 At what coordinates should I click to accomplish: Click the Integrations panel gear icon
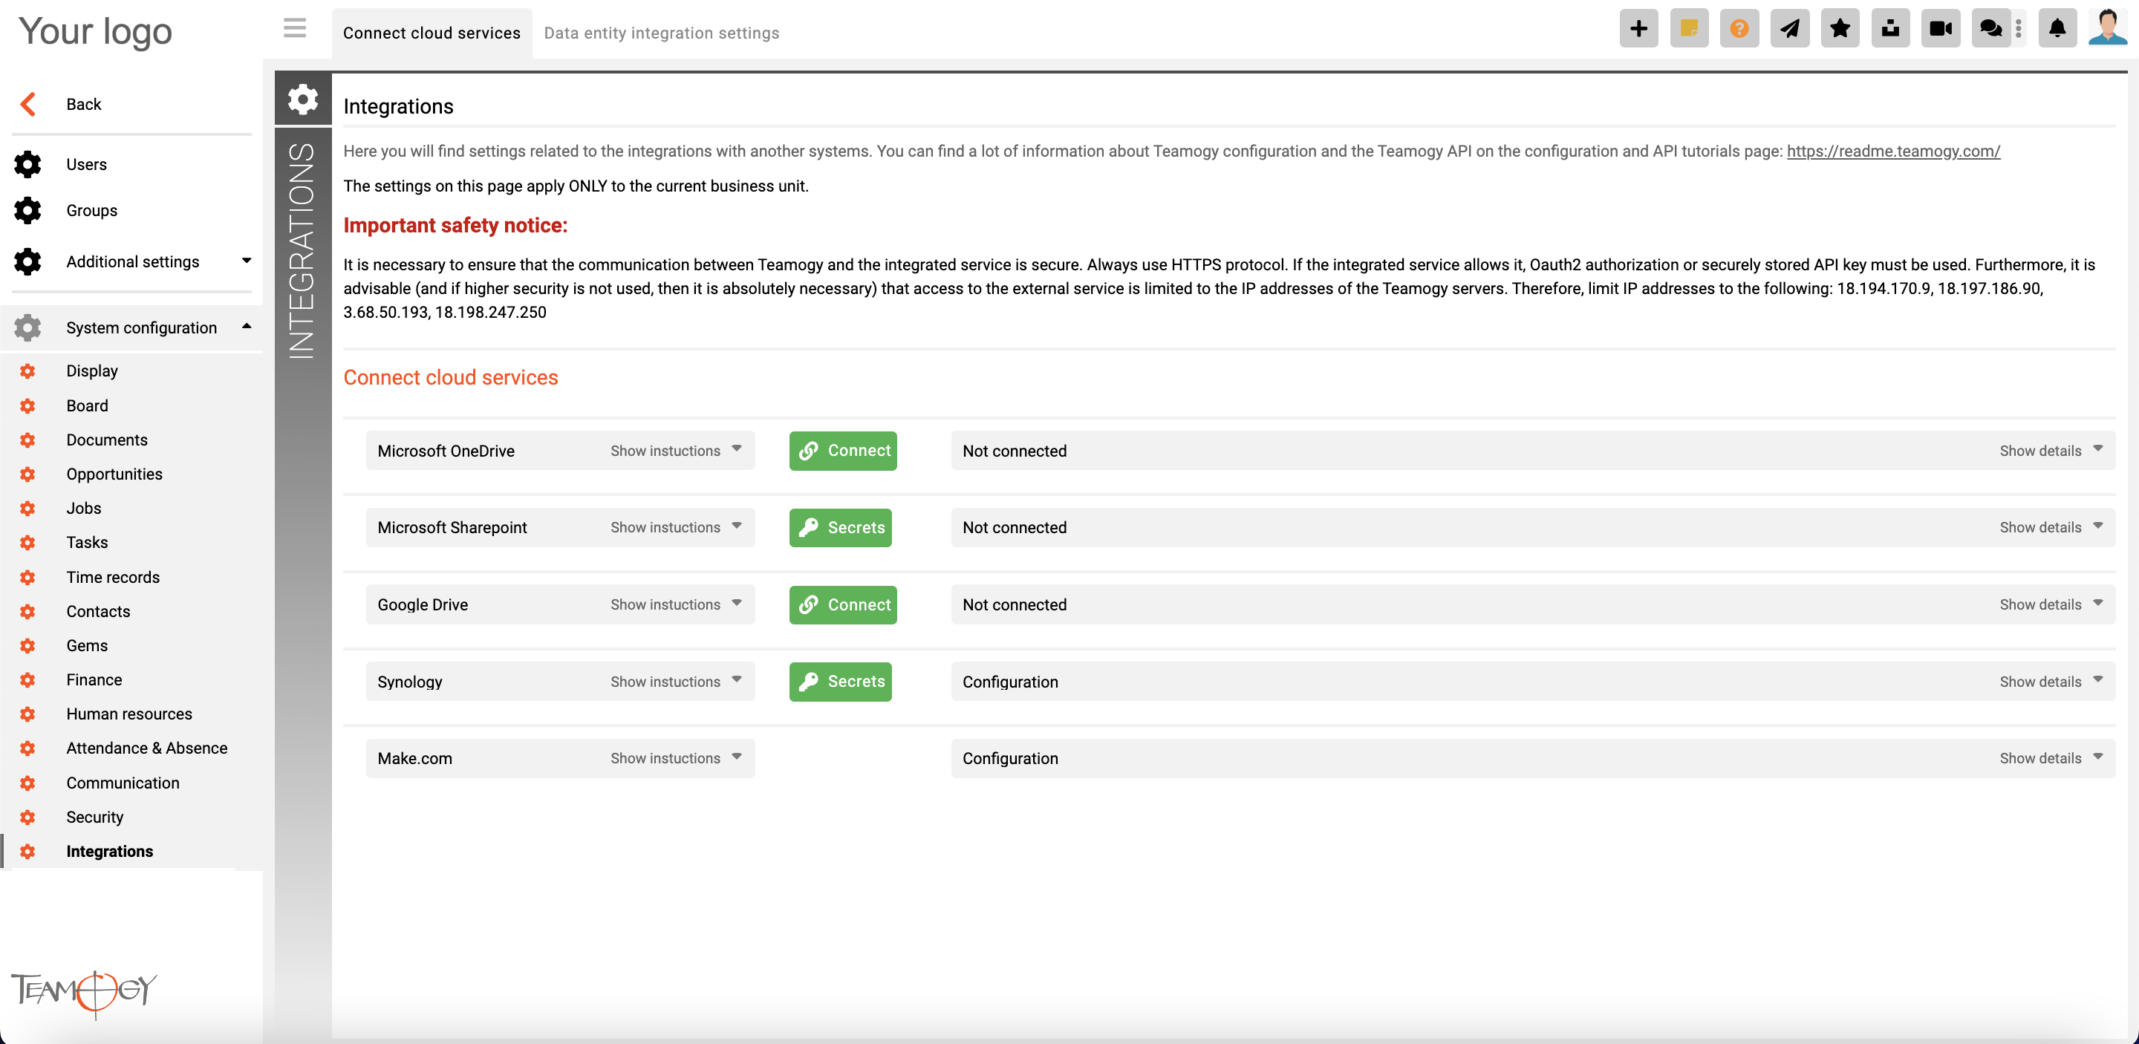(303, 99)
